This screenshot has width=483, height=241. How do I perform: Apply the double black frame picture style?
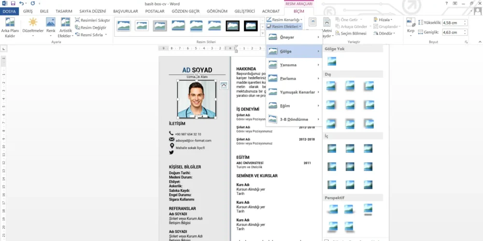pos(233,26)
